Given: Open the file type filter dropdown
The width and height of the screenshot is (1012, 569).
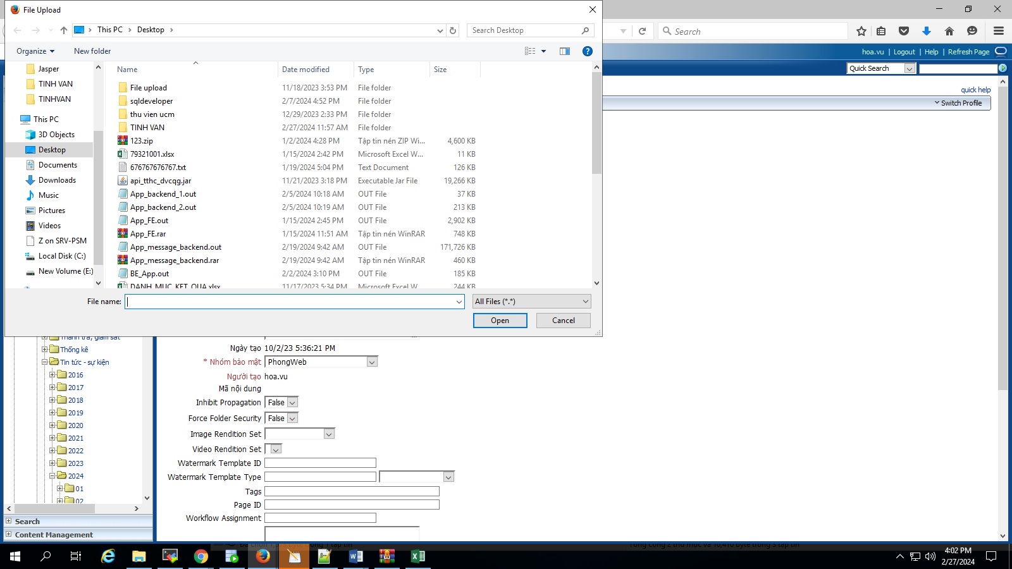Looking at the screenshot, I should [531, 302].
